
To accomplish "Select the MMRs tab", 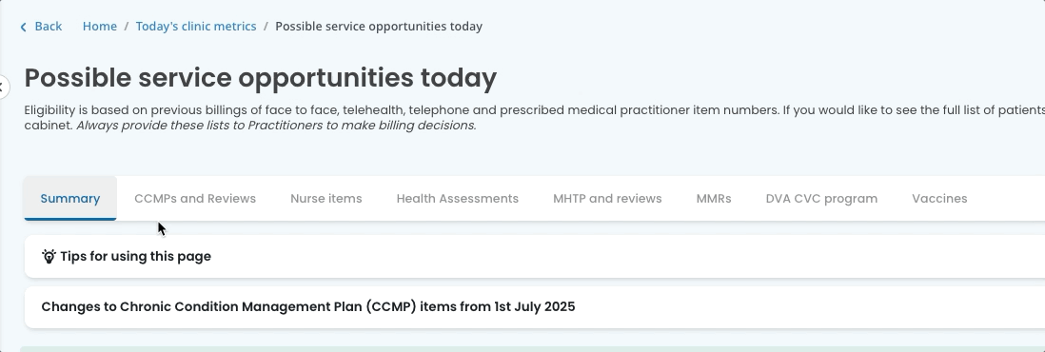I will pyautogui.click(x=713, y=198).
